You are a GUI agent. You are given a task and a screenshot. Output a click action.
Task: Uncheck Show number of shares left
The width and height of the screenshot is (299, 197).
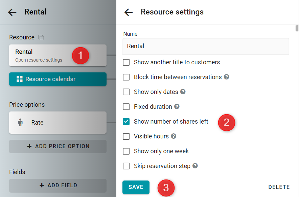(126, 122)
